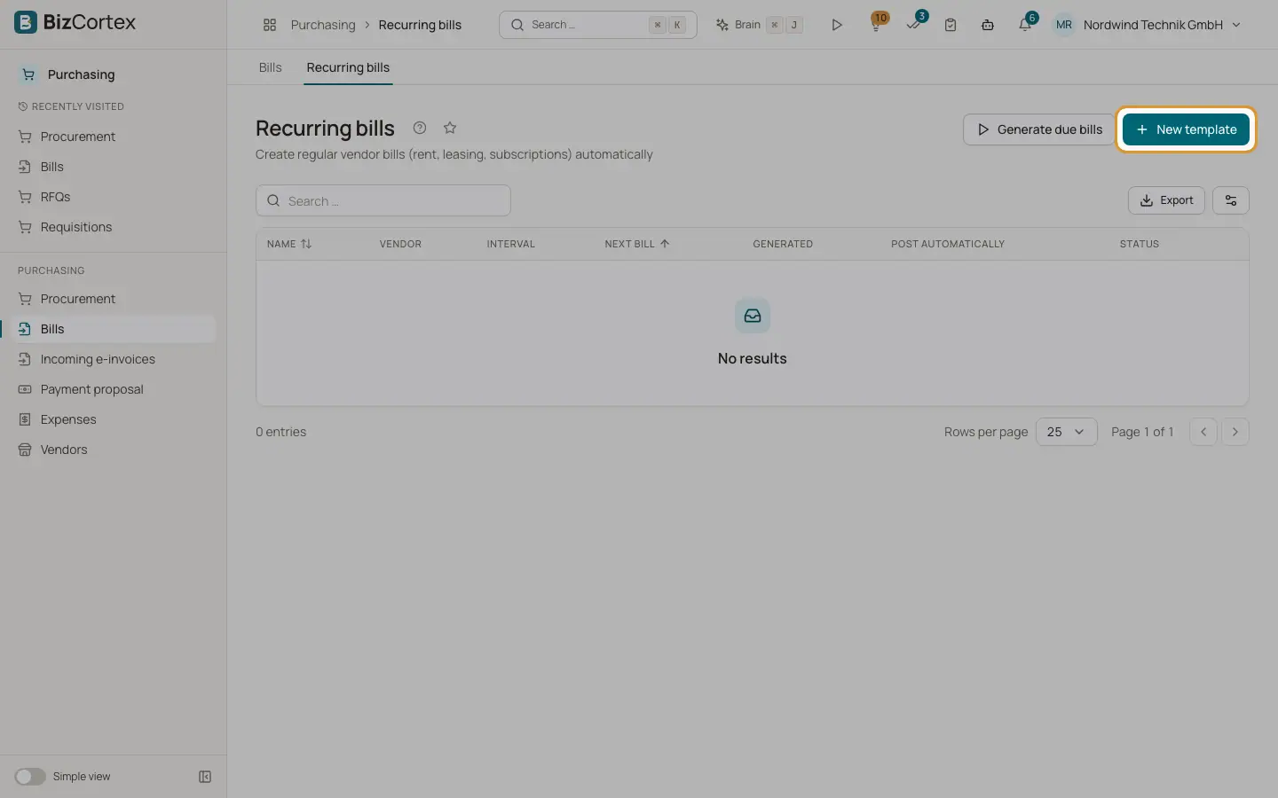1278x798 pixels.
Task: Toggle the Simple view switch
Action: [30, 777]
